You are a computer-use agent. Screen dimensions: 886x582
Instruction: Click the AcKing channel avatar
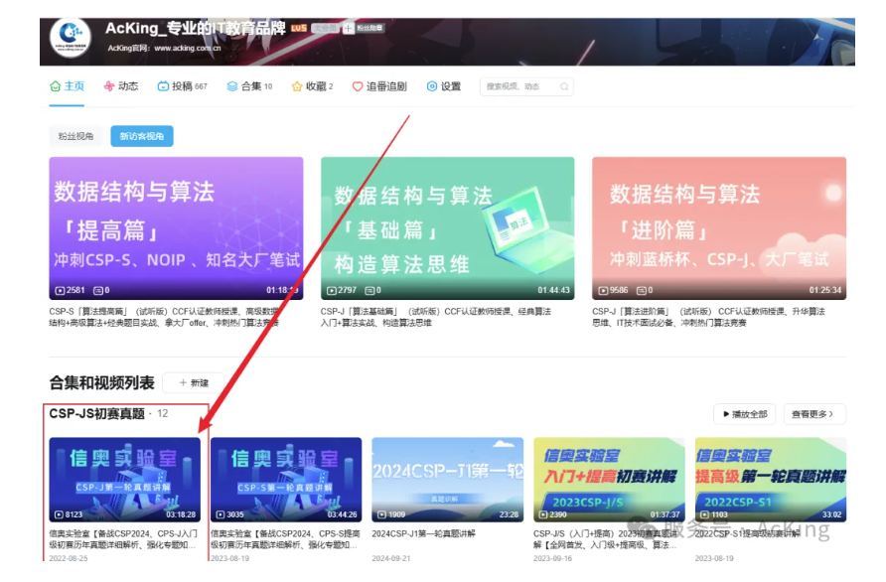71,37
